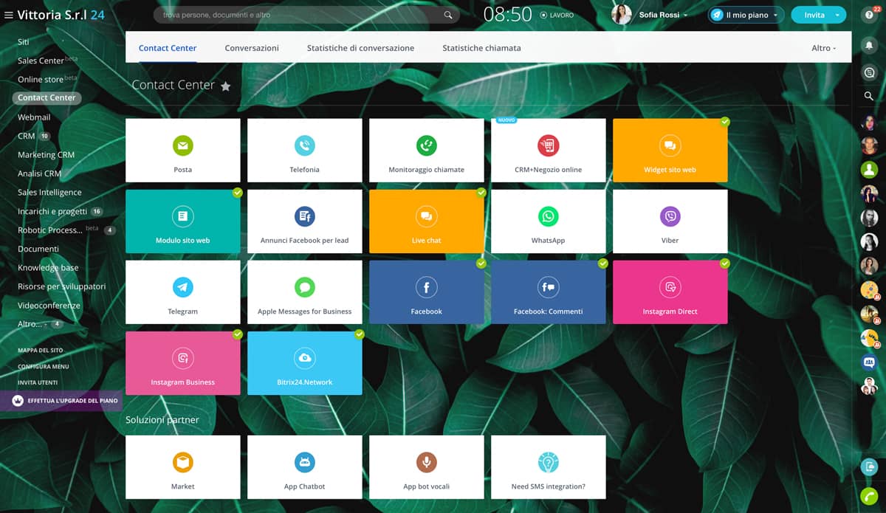
Task: Open Sales Center in left menu
Action: [x=41, y=61]
